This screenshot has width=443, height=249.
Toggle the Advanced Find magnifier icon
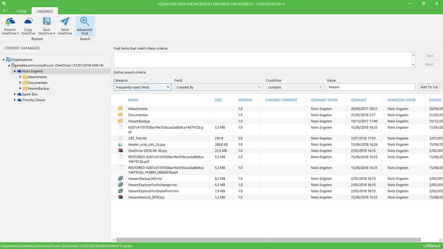(x=84, y=22)
